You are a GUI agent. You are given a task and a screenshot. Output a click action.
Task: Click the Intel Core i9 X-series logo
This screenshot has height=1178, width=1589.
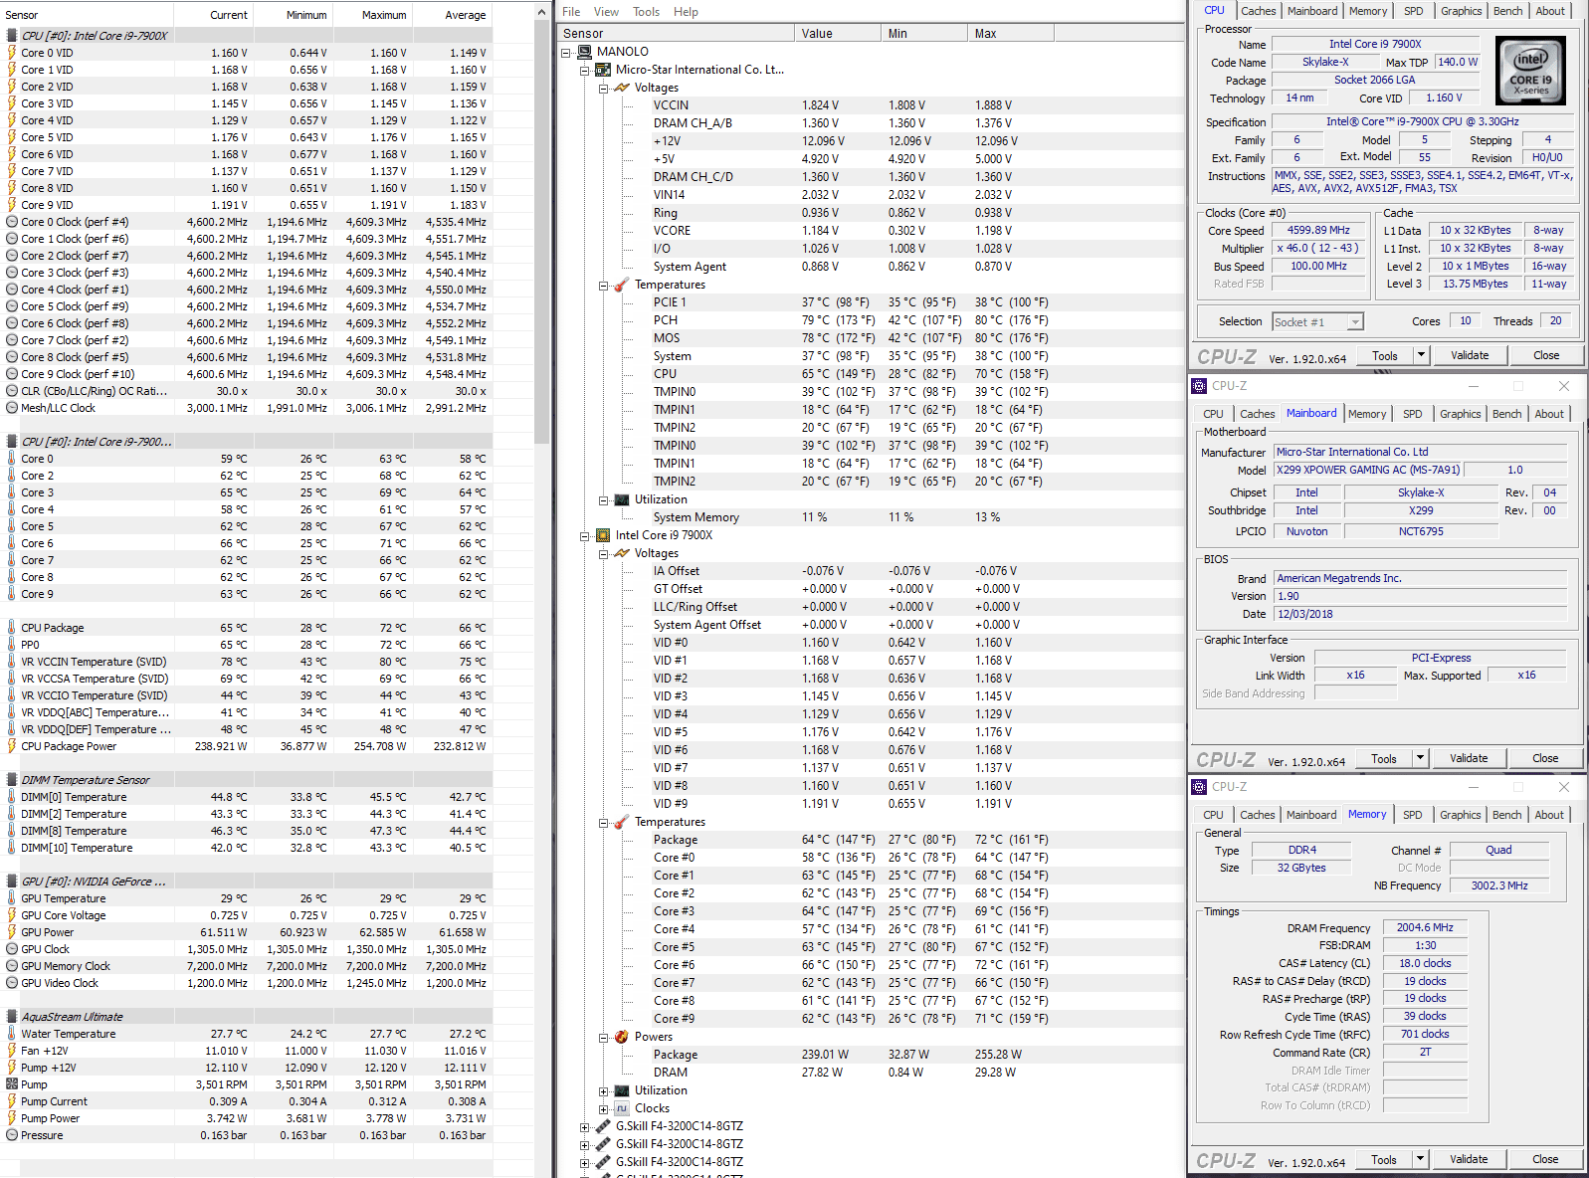[x=1530, y=71]
